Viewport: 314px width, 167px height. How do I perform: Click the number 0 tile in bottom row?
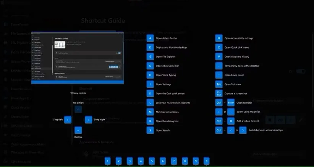click(207, 161)
